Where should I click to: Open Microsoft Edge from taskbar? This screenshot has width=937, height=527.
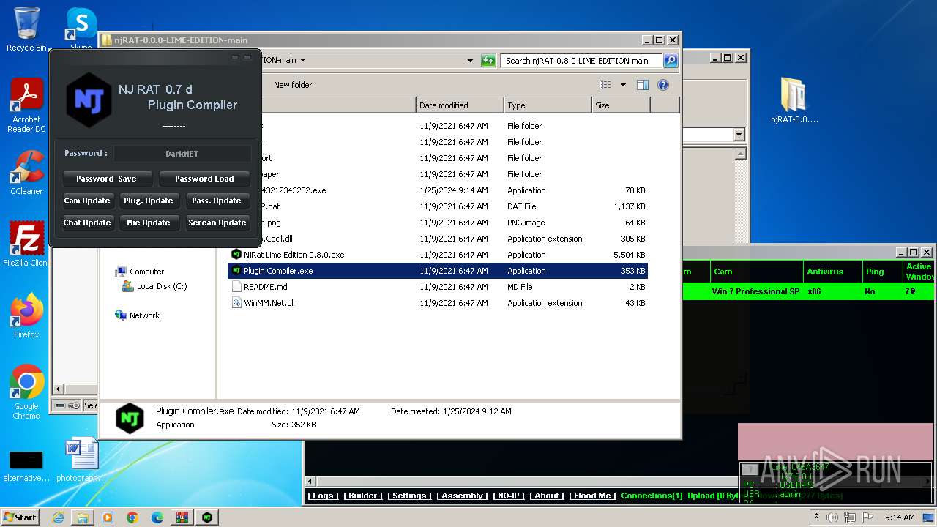coord(157,517)
